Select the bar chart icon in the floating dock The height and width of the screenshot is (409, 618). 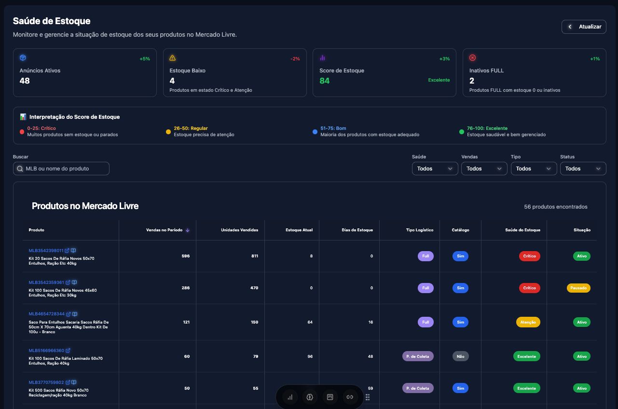[x=290, y=397]
